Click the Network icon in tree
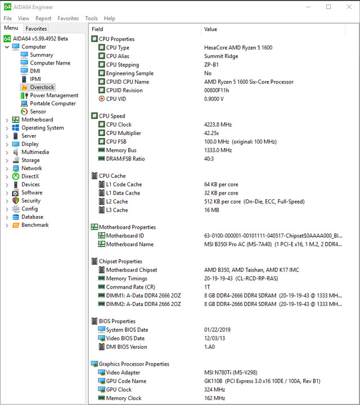The width and height of the screenshot is (360, 405). pyautogui.click(x=16, y=168)
